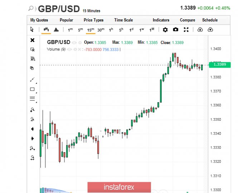Set timeframe to 5 minutes
This screenshot has width=238, height=193.
[81, 30]
